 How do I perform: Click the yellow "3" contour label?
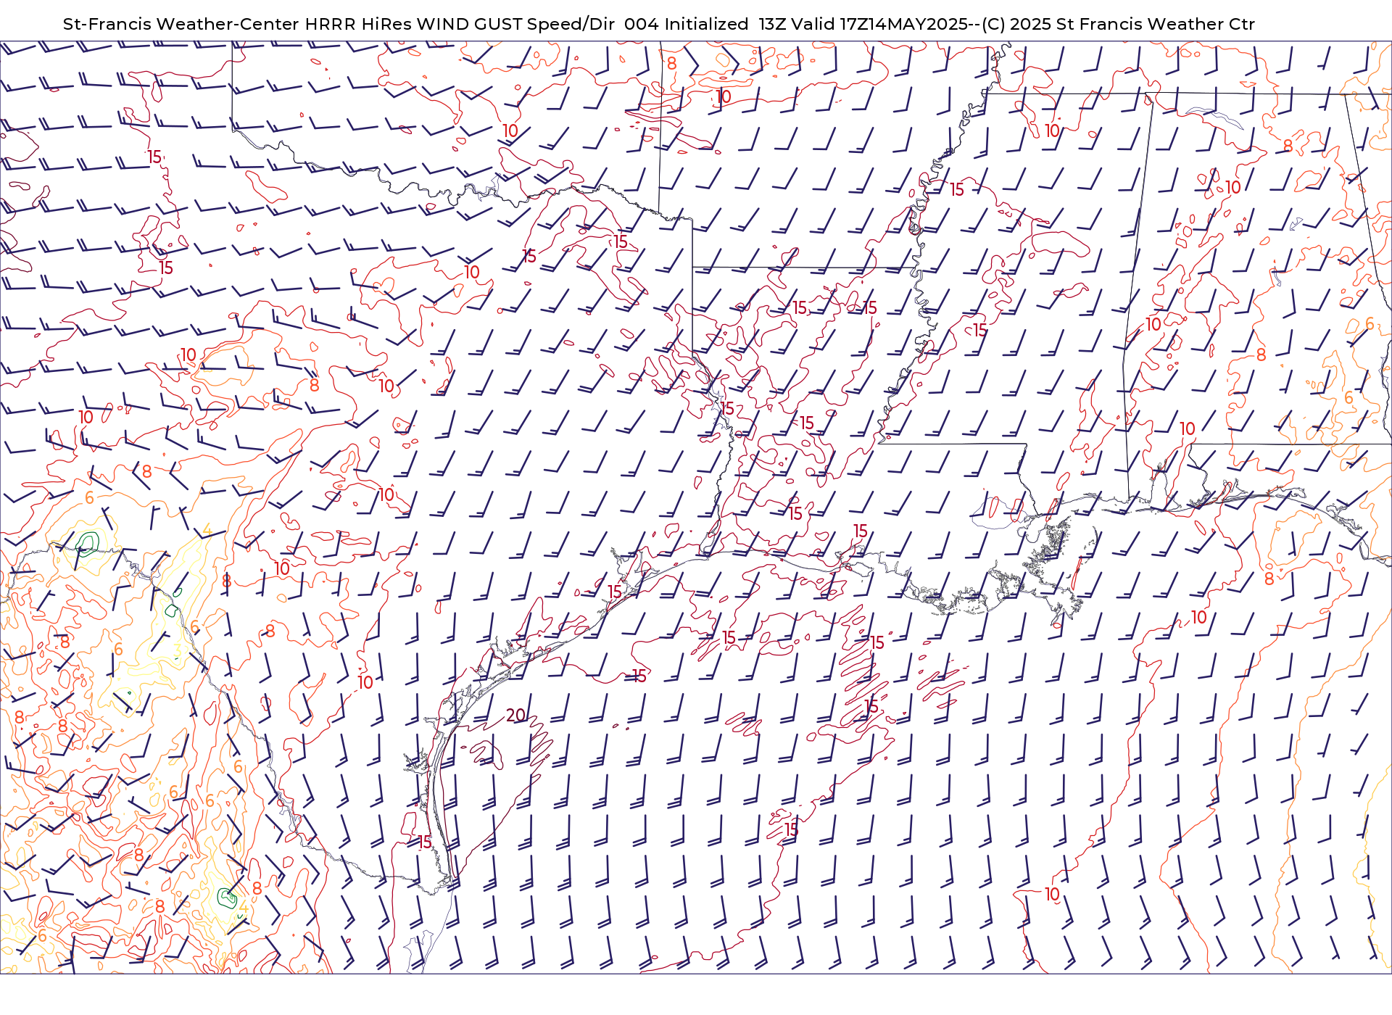(177, 651)
